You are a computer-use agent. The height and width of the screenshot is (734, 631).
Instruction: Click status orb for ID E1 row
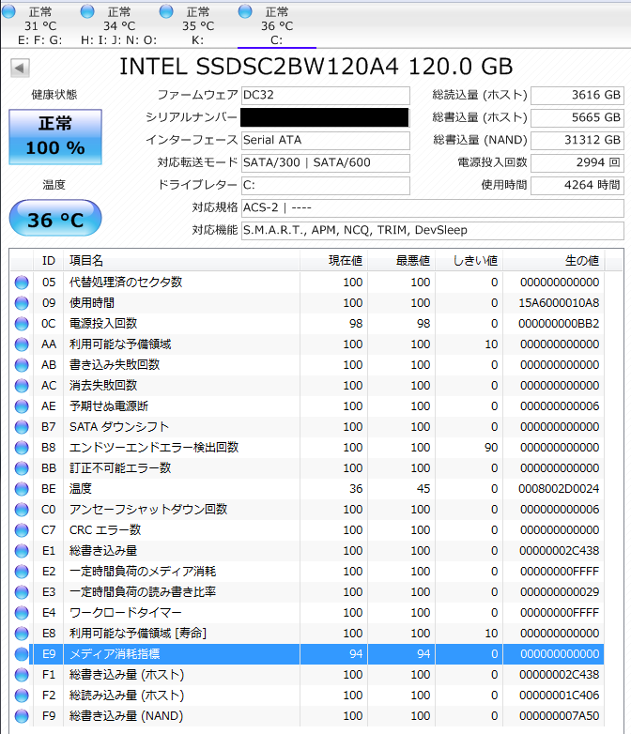pyautogui.click(x=22, y=550)
